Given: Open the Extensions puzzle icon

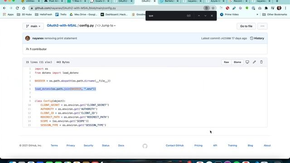Looking at the screenshot, I should (x=266, y=8).
